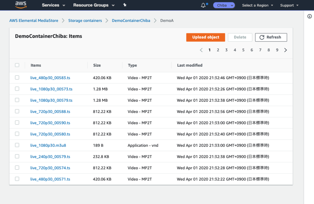
Task: Check the box for live_1080p30_00579.ts
Action: [x=17, y=100]
